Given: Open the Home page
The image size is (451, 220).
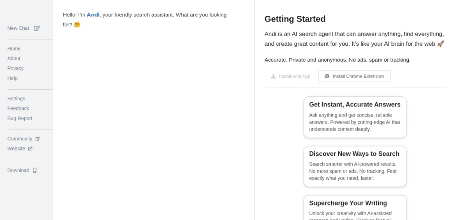Looking at the screenshot, I should coord(14,49).
